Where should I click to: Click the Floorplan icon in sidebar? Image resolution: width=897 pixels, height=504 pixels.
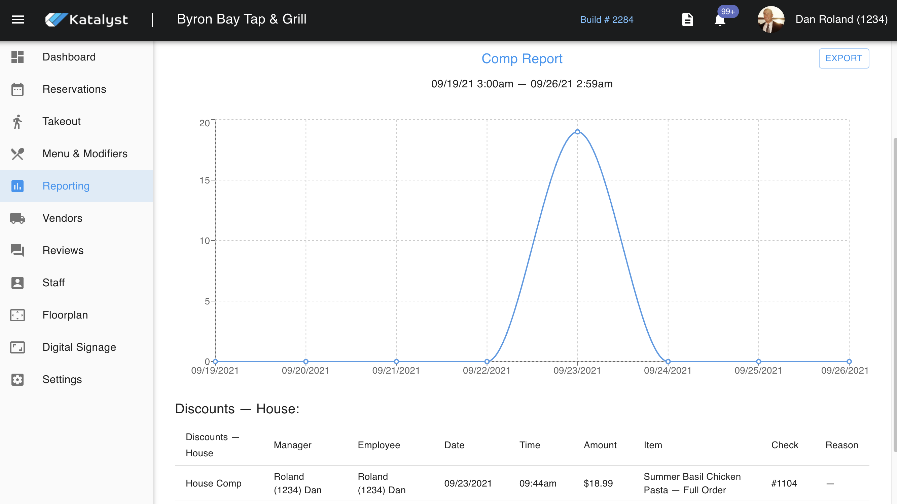tap(17, 315)
